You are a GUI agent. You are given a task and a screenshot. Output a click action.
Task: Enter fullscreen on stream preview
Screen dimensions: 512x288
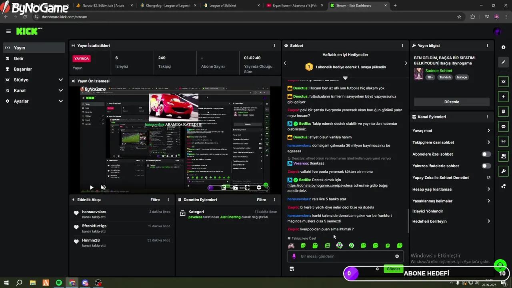click(x=247, y=187)
